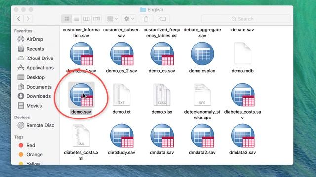Screen dimensions: 316x177
Task: Select the demo_cs_1.sav file icon
Action: (81, 54)
